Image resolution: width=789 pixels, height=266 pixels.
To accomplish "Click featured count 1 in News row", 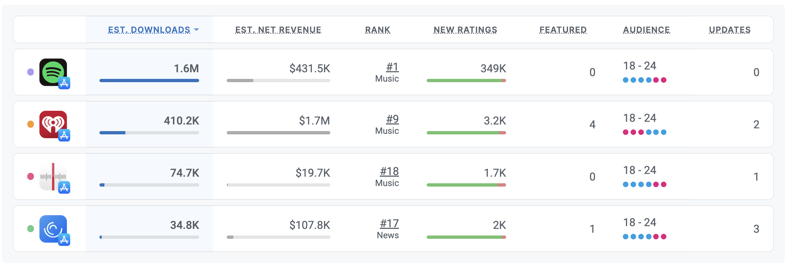I will (592, 229).
